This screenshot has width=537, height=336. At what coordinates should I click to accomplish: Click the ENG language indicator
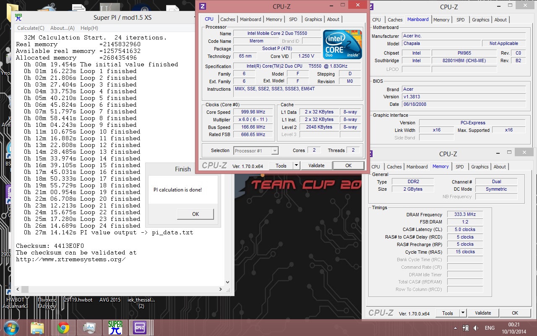[x=490, y=328]
